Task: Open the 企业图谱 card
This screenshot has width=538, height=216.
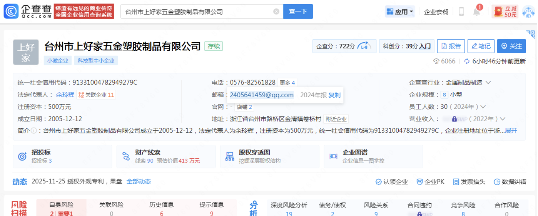Action: (358, 156)
